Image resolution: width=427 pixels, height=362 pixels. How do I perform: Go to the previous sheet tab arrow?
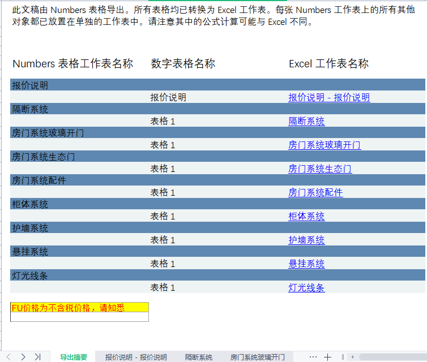coord(9,357)
